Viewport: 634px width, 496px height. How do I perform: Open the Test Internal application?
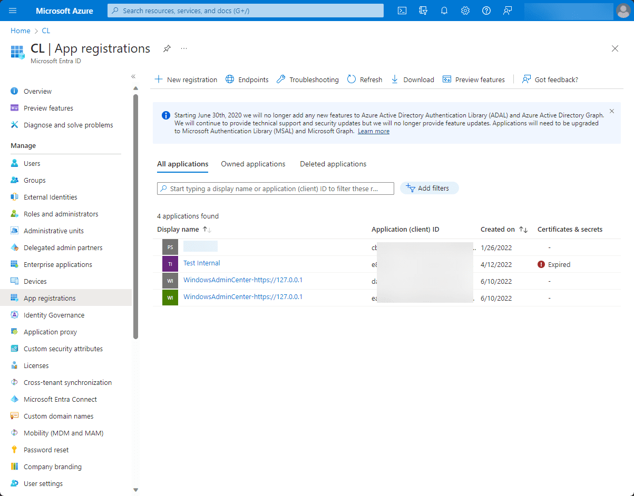tap(202, 263)
